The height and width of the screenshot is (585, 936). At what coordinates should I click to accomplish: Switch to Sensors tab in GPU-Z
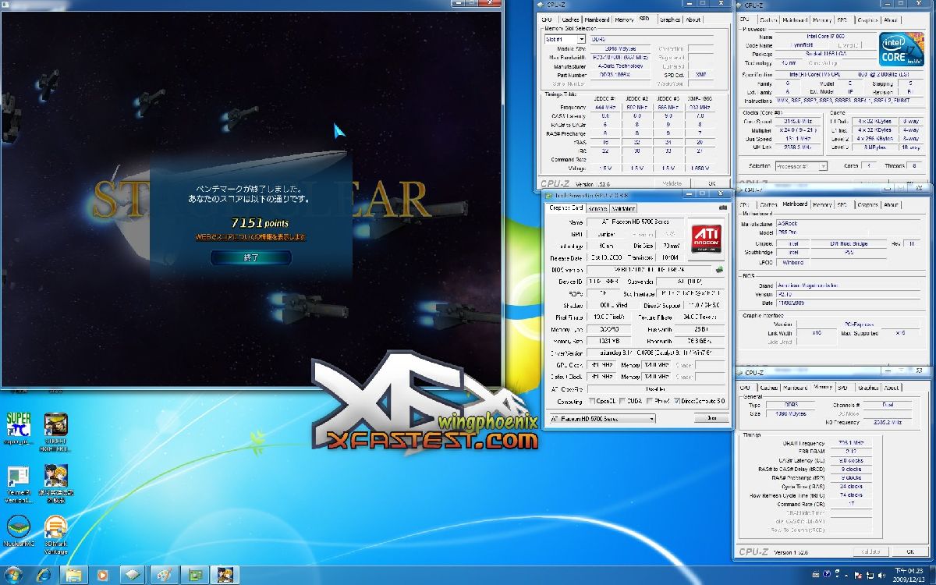(x=597, y=208)
